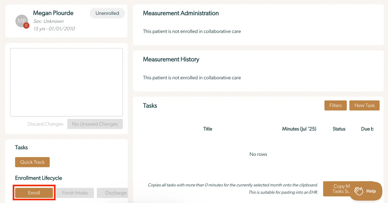Enroll the patient in collaborative care
Viewport: 388px width, 203px height.
34,193
